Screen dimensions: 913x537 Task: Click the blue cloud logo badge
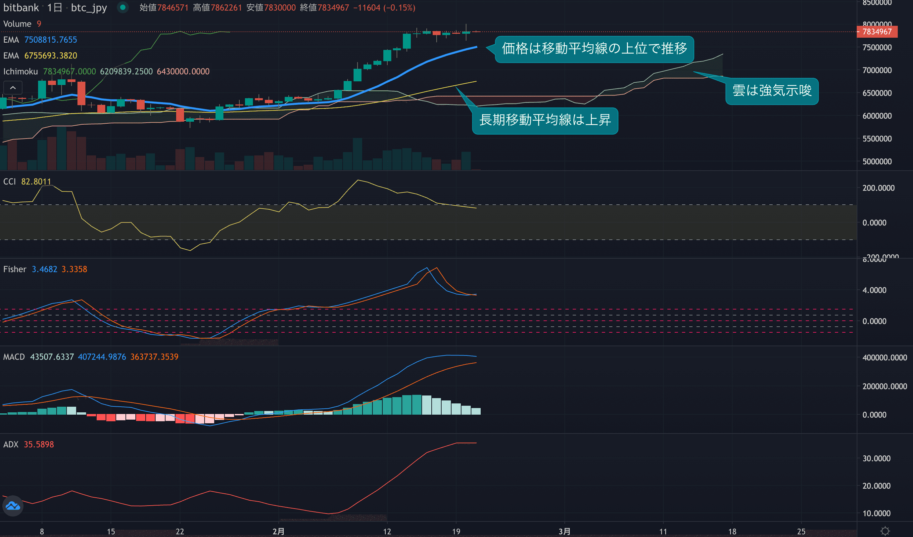pos(13,506)
